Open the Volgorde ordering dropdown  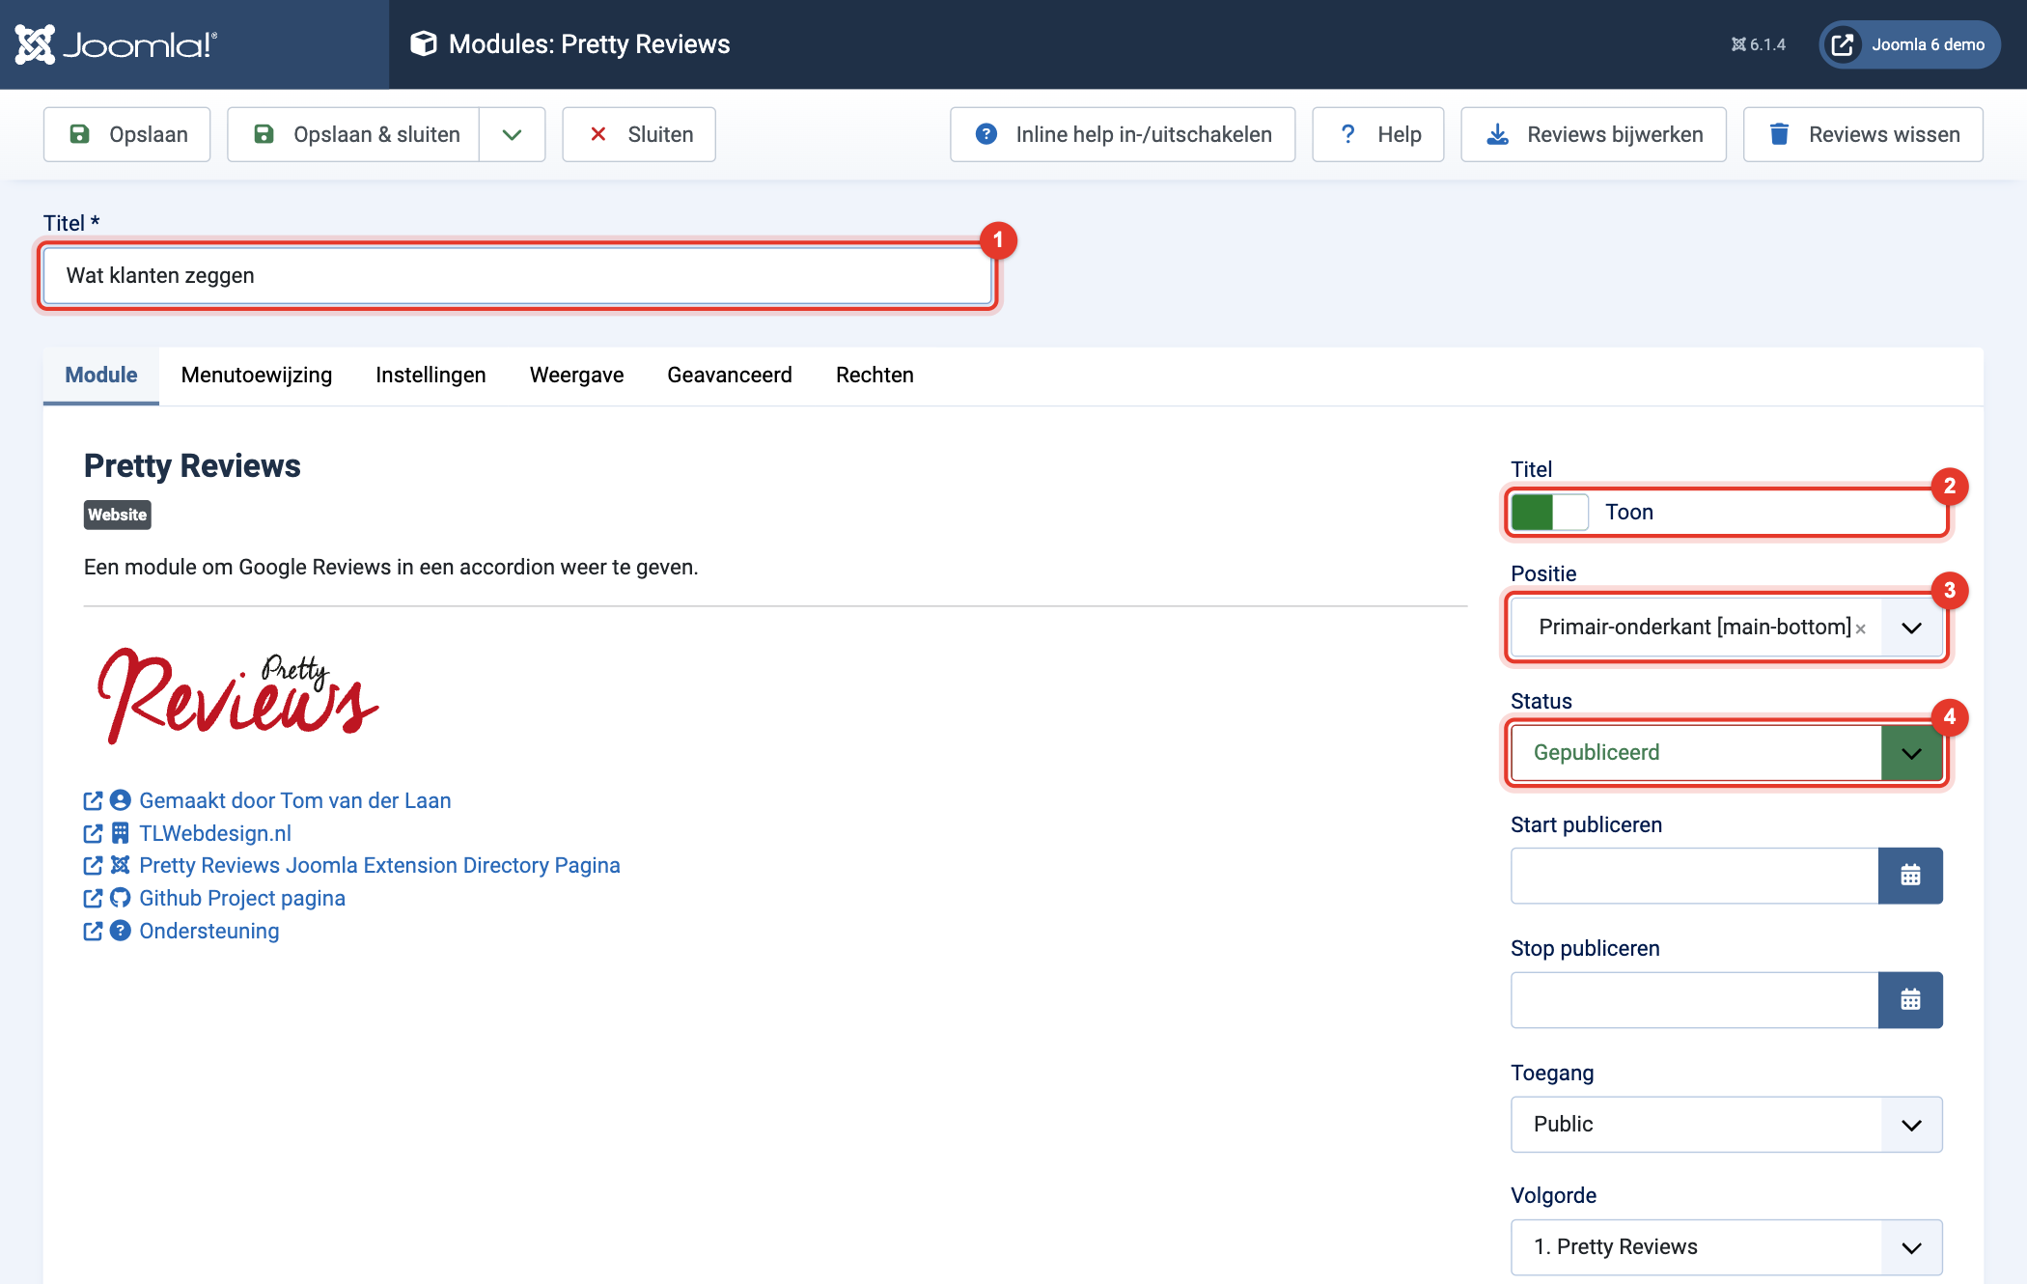1727,1247
